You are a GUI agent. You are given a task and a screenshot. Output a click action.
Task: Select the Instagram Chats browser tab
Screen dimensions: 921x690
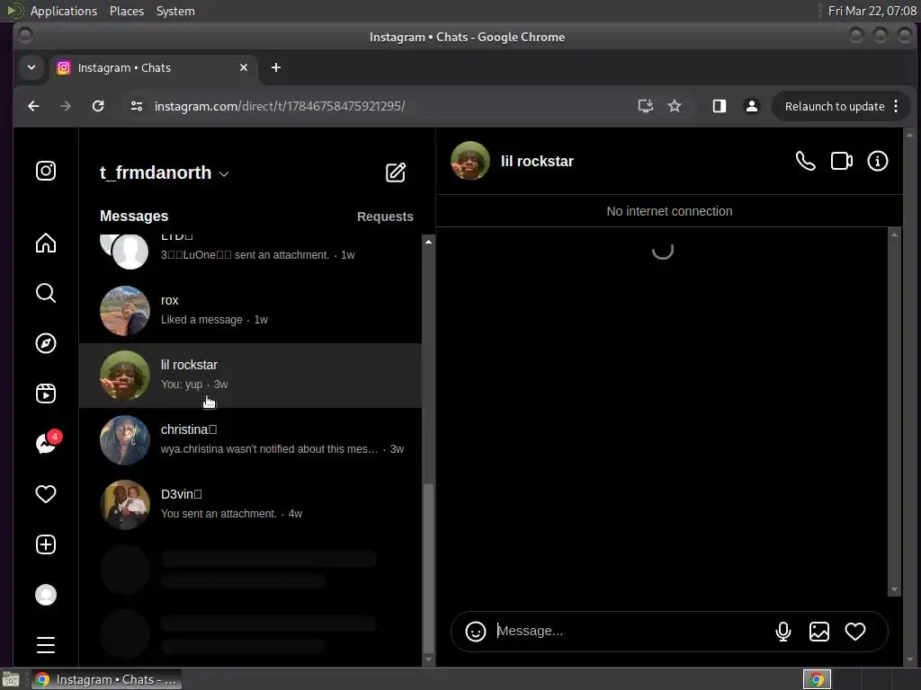[153, 67]
